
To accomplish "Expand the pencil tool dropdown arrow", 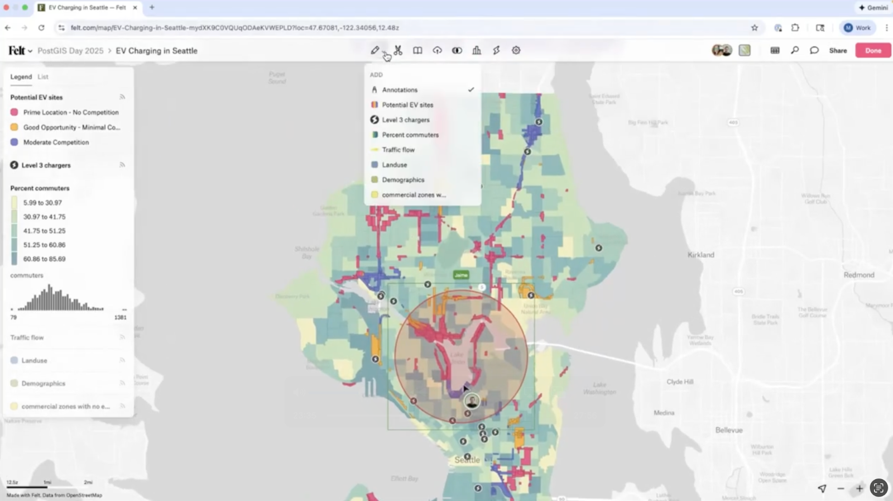I will [385, 53].
